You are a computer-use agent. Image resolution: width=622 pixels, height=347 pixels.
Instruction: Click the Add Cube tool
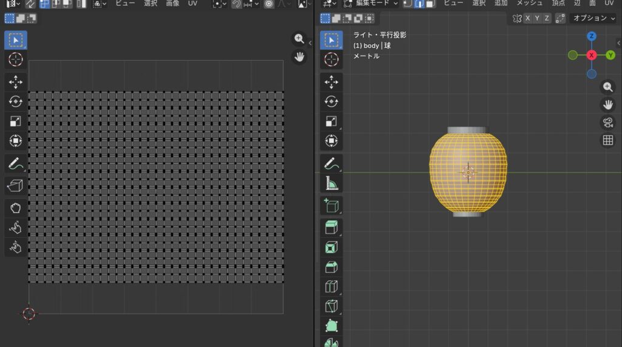[x=331, y=205]
